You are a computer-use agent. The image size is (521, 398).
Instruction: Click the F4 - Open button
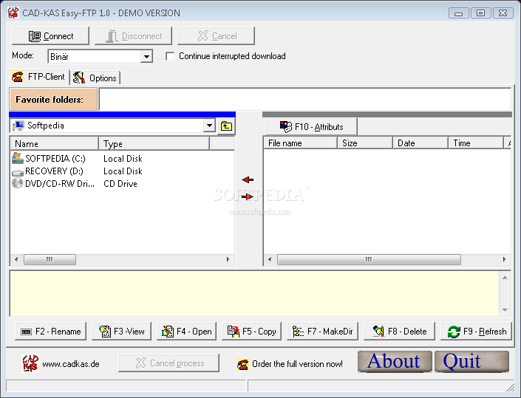[186, 332]
